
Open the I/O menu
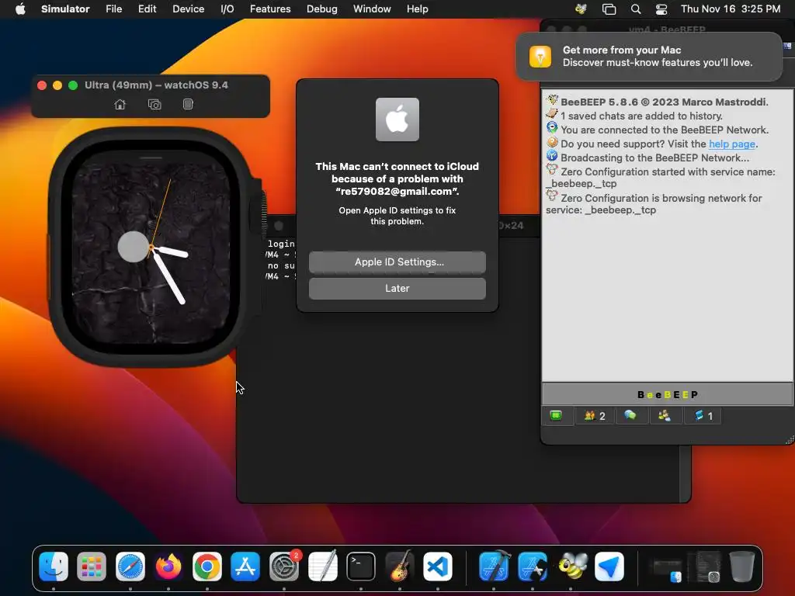pyautogui.click(x=227, y=9)
